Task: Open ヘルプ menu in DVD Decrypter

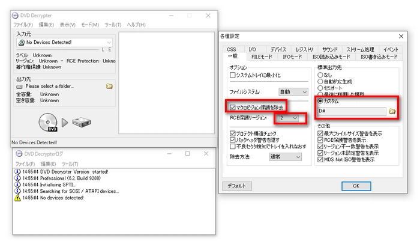Action: pyautogui.click(x=136, y=25)
